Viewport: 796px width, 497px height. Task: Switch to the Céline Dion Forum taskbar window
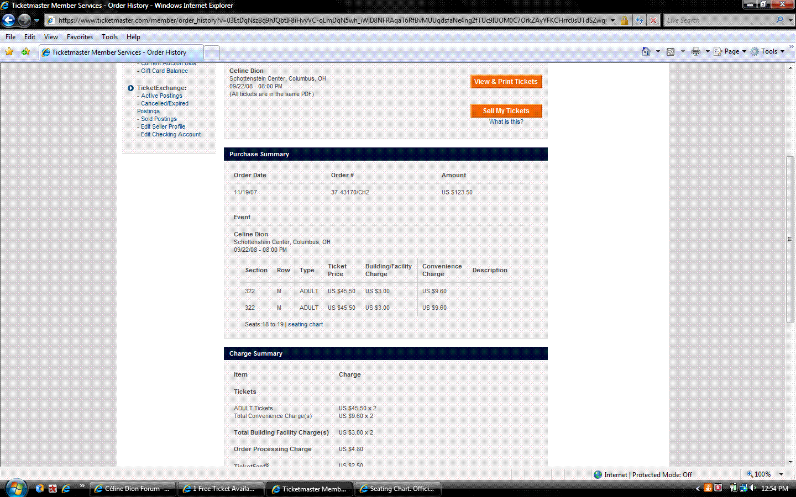[x=133, y=489]
